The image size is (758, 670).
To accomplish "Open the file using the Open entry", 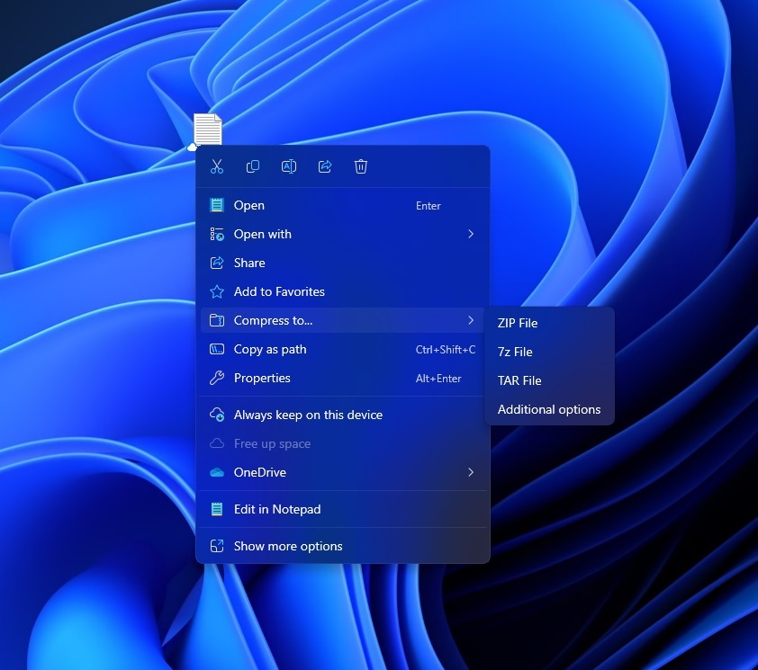I will (x=249, y=205).
